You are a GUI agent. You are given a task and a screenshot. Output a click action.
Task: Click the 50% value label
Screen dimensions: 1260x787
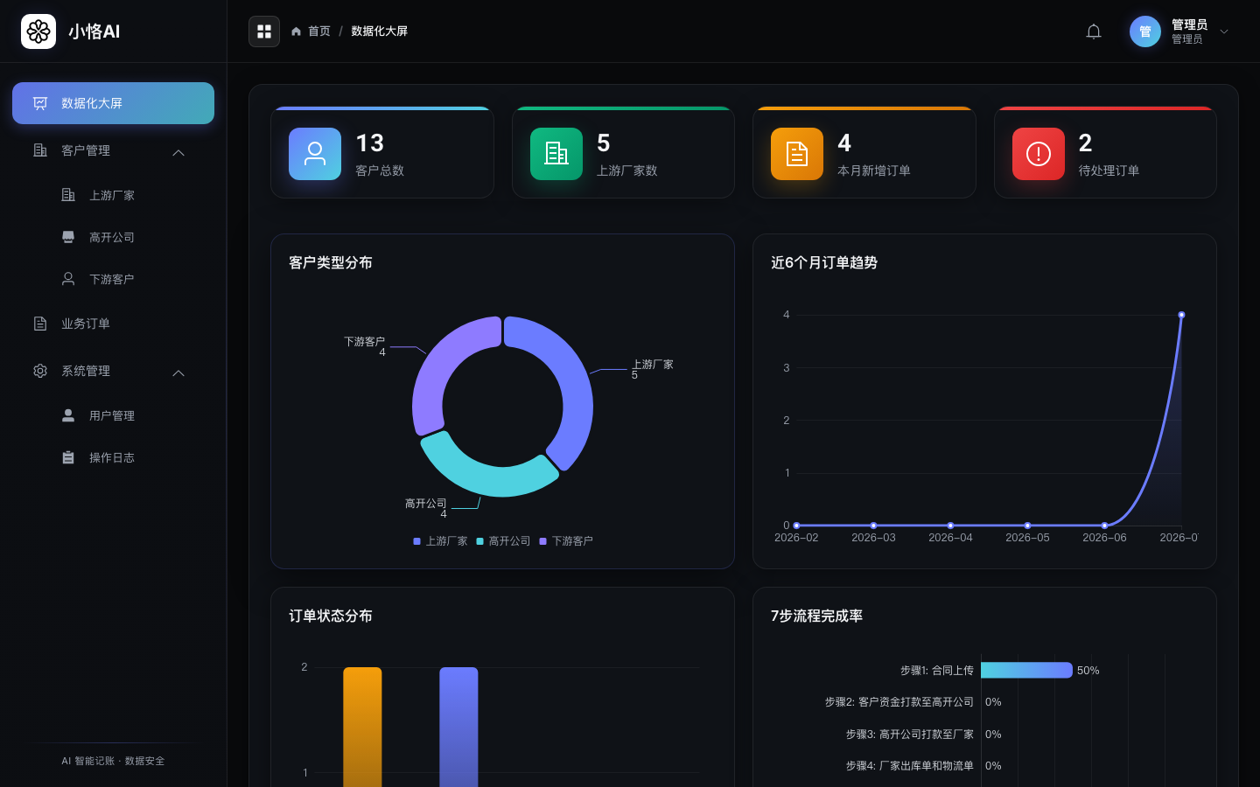point(1088,671)
